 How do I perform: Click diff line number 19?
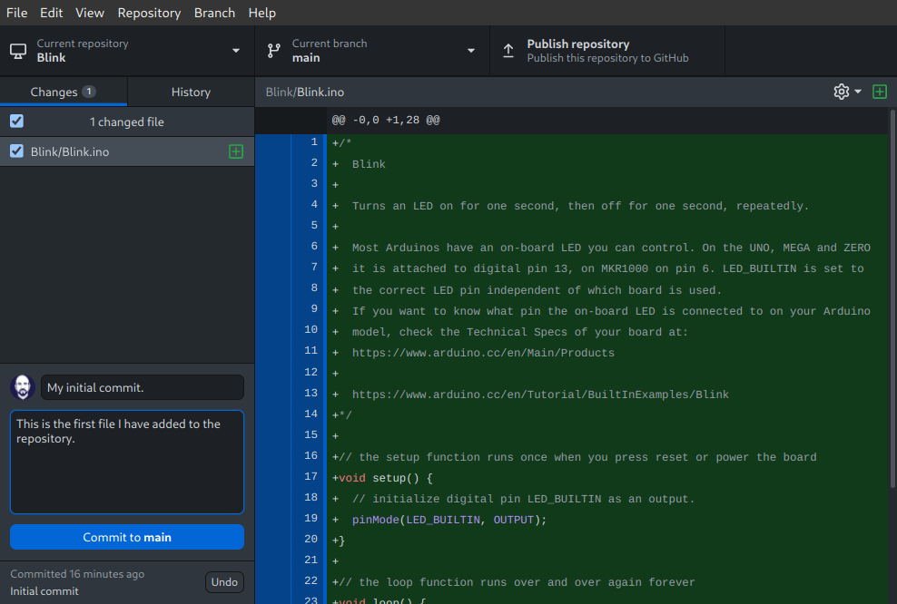coord(310,518)
